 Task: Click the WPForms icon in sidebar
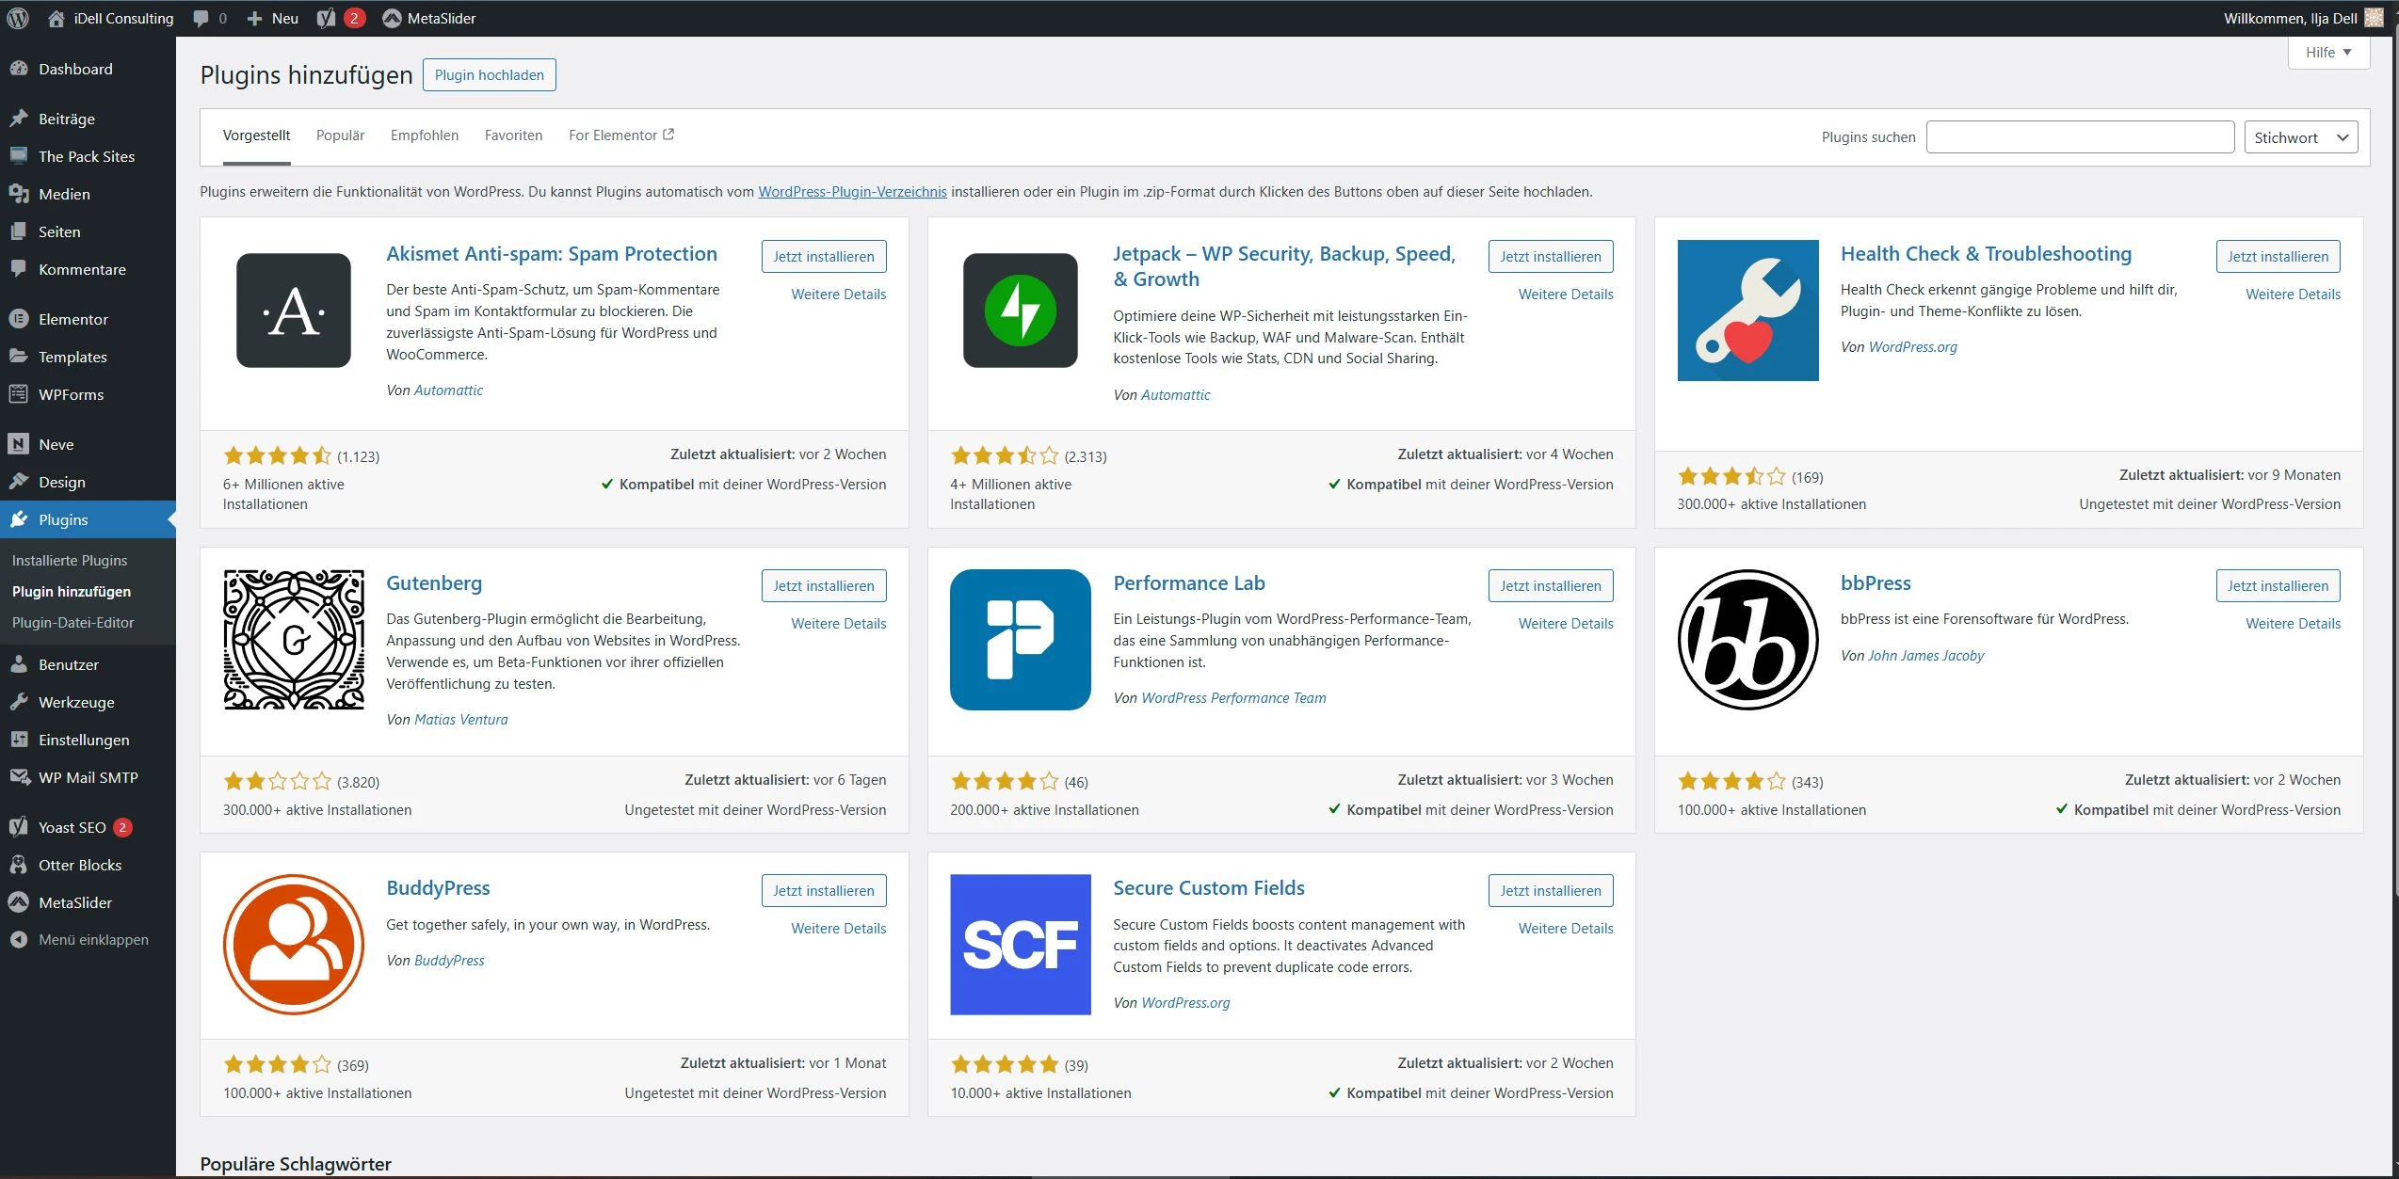pos(19,394)
